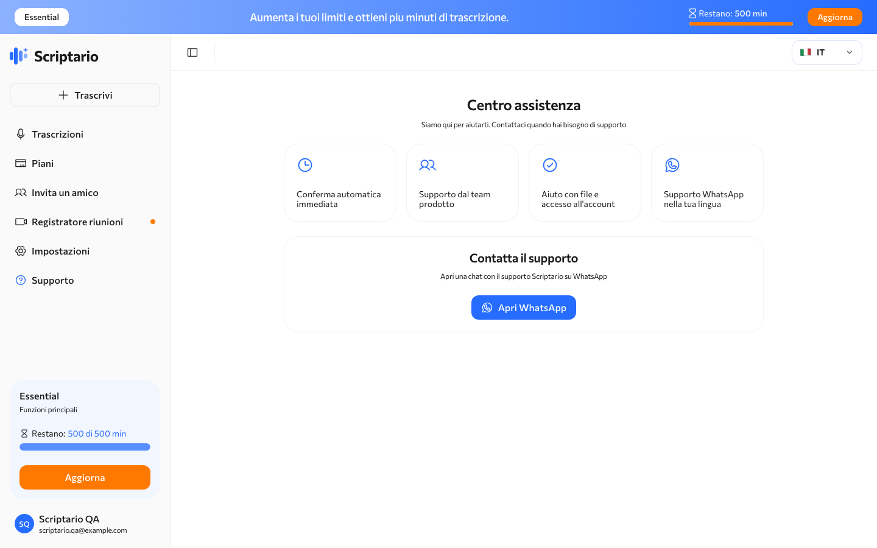The image size is (877, 548).
Task: Click the Centro assistenza heading
Action: pyautogui.click(x=524, y=105)
